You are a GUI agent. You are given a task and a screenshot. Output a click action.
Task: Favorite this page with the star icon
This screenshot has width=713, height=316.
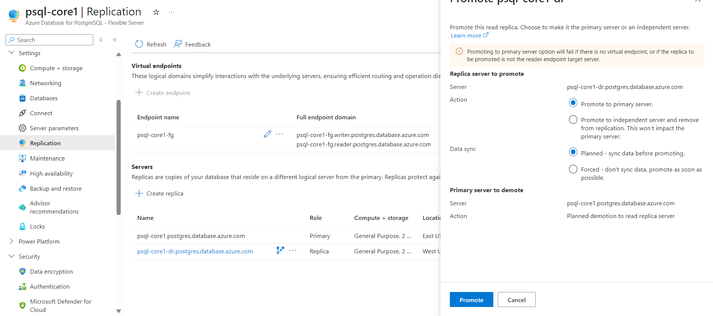[x=156, y=12]
